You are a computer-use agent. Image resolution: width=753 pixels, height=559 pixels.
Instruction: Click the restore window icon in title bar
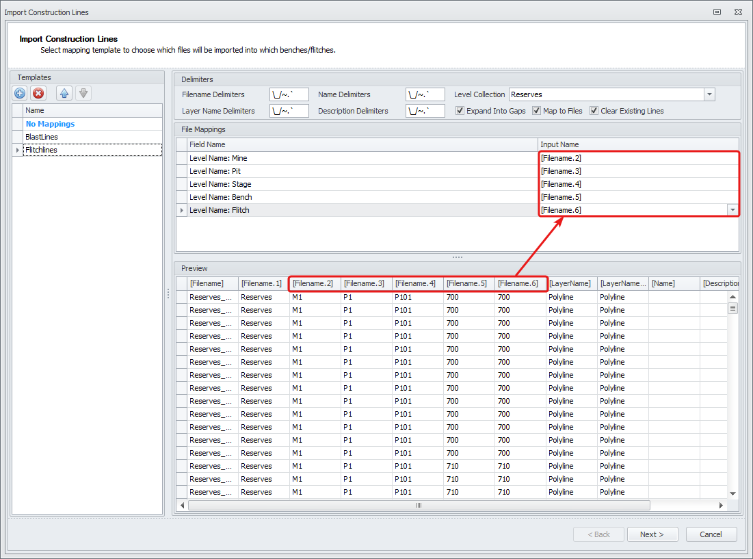click(x=717, y=12)
